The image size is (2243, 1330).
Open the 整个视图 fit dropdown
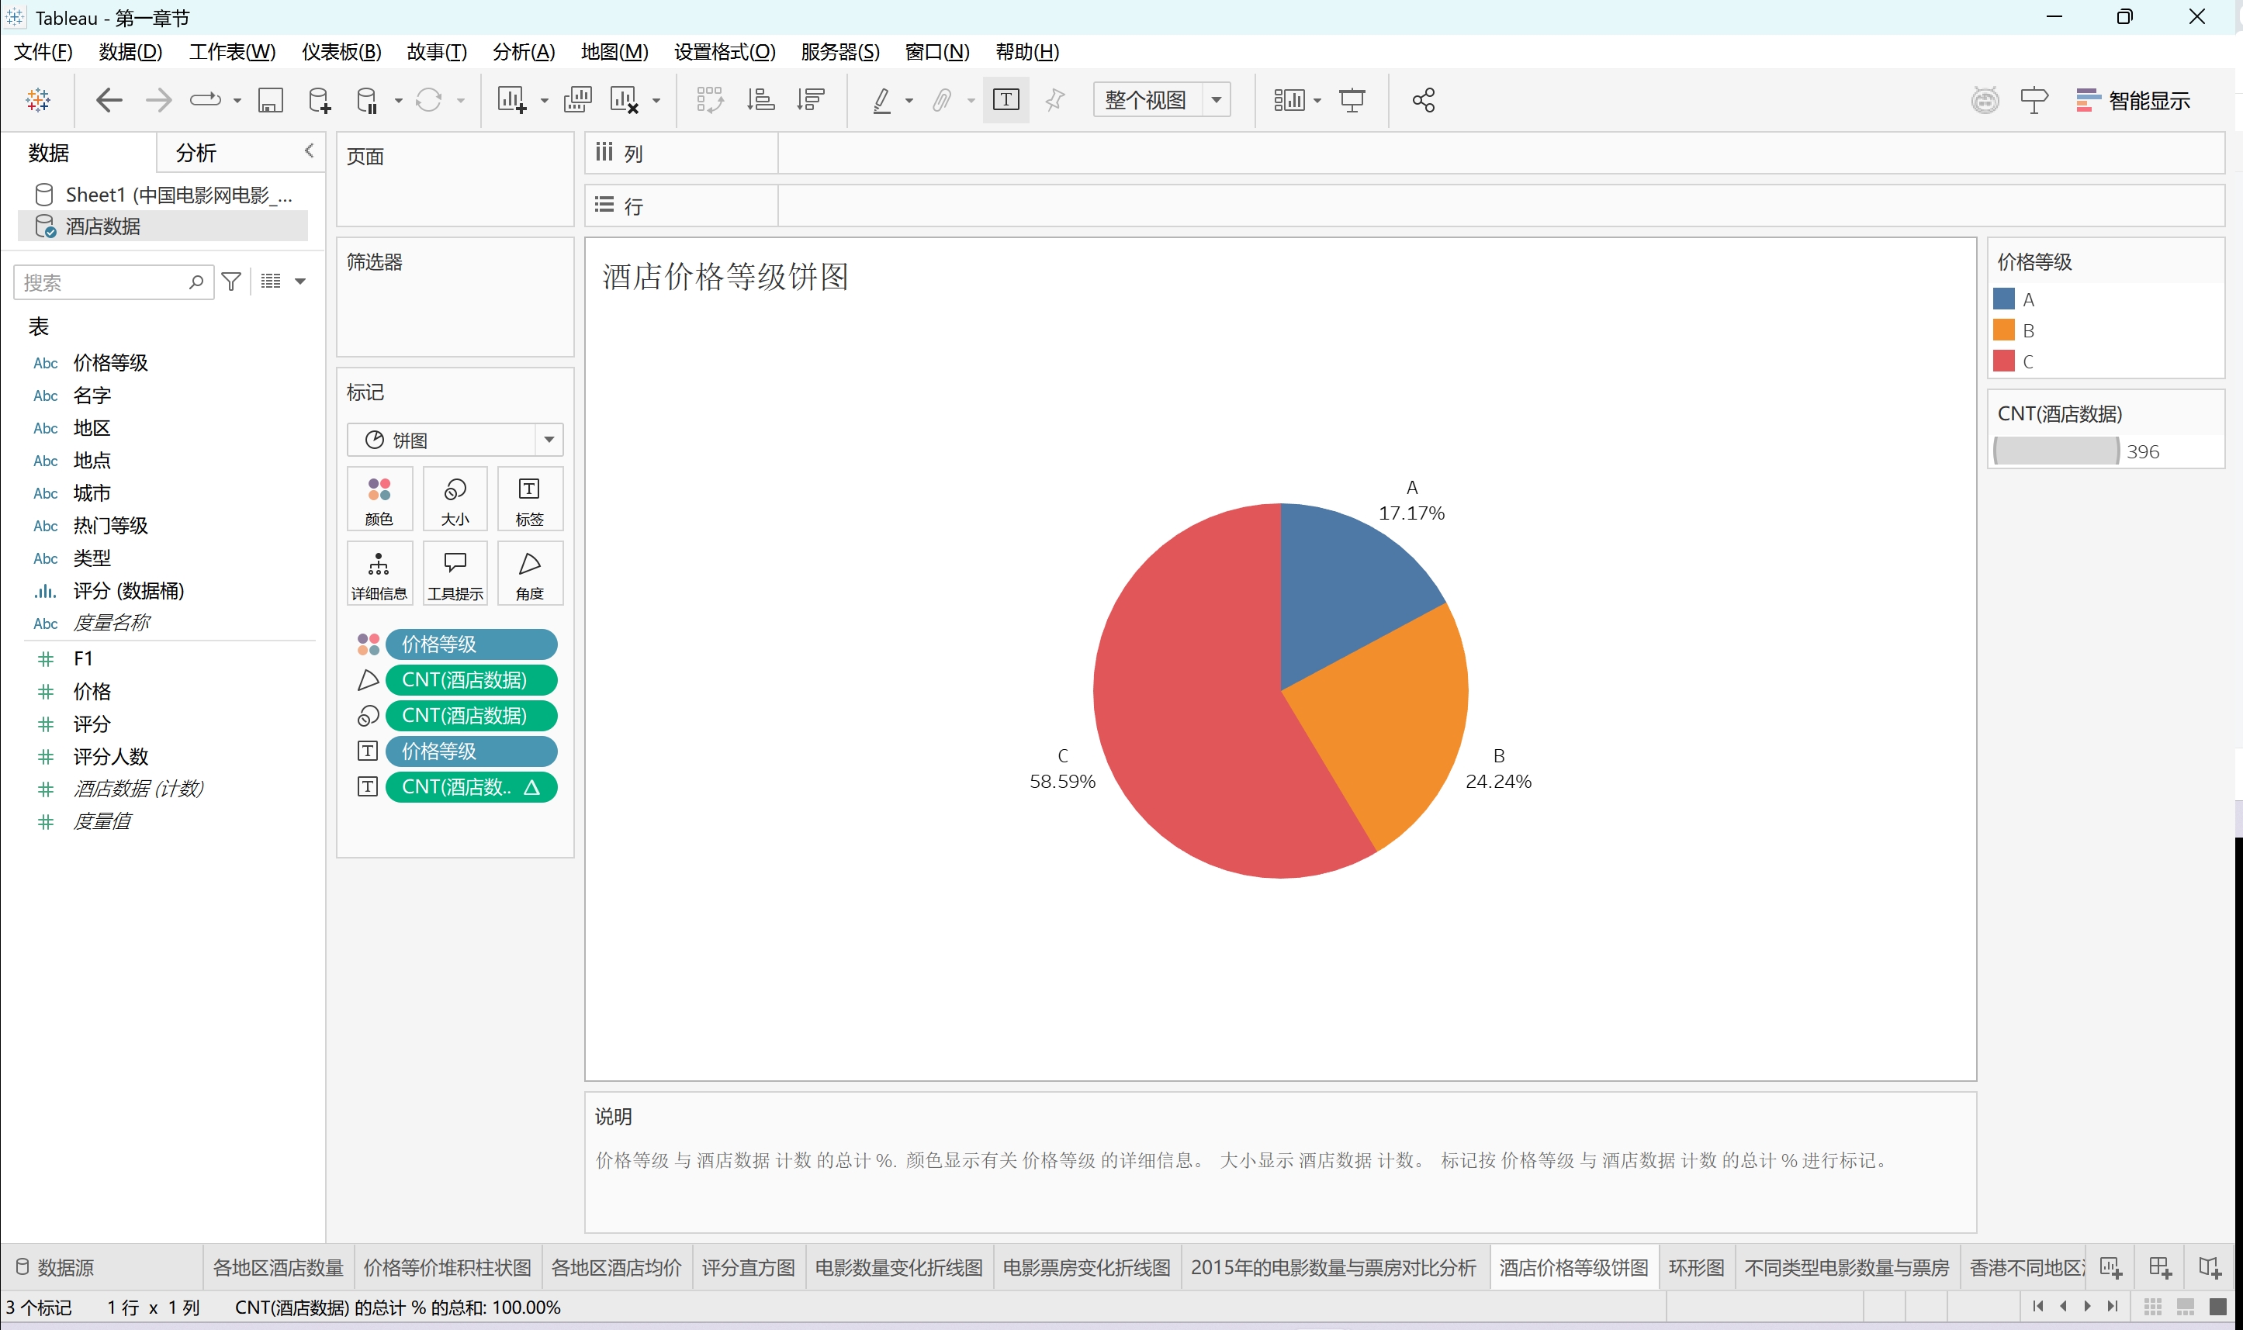point(1217,99)
